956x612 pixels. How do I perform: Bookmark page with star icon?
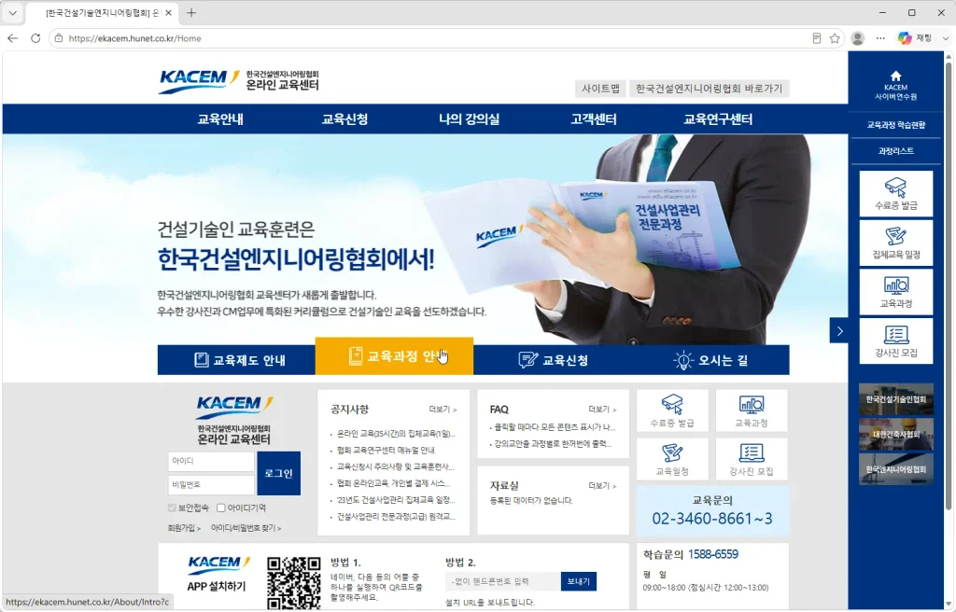pyautogui.click(x=835, y=38)
